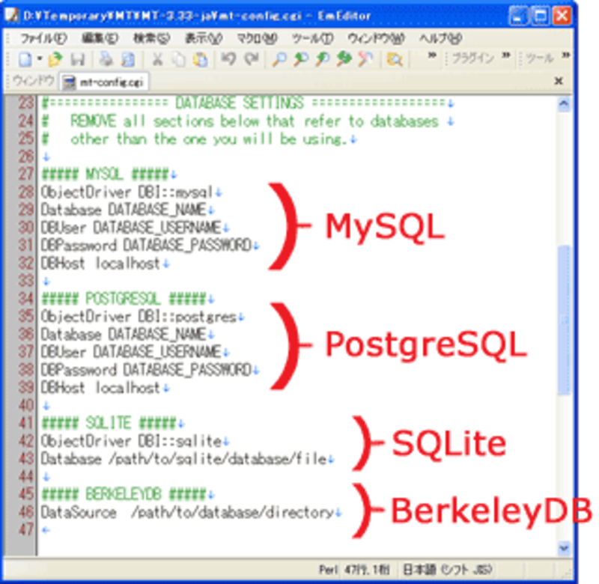
Task: Maximize the EmEditor window
Action: tap(540, 16)
